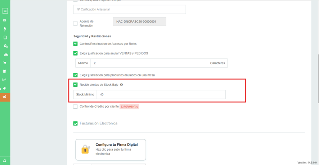This screenshot has width=319, height=165.
Task: Open the line chart reports icon
Action: pyautogui.click(x=4, y=80)
